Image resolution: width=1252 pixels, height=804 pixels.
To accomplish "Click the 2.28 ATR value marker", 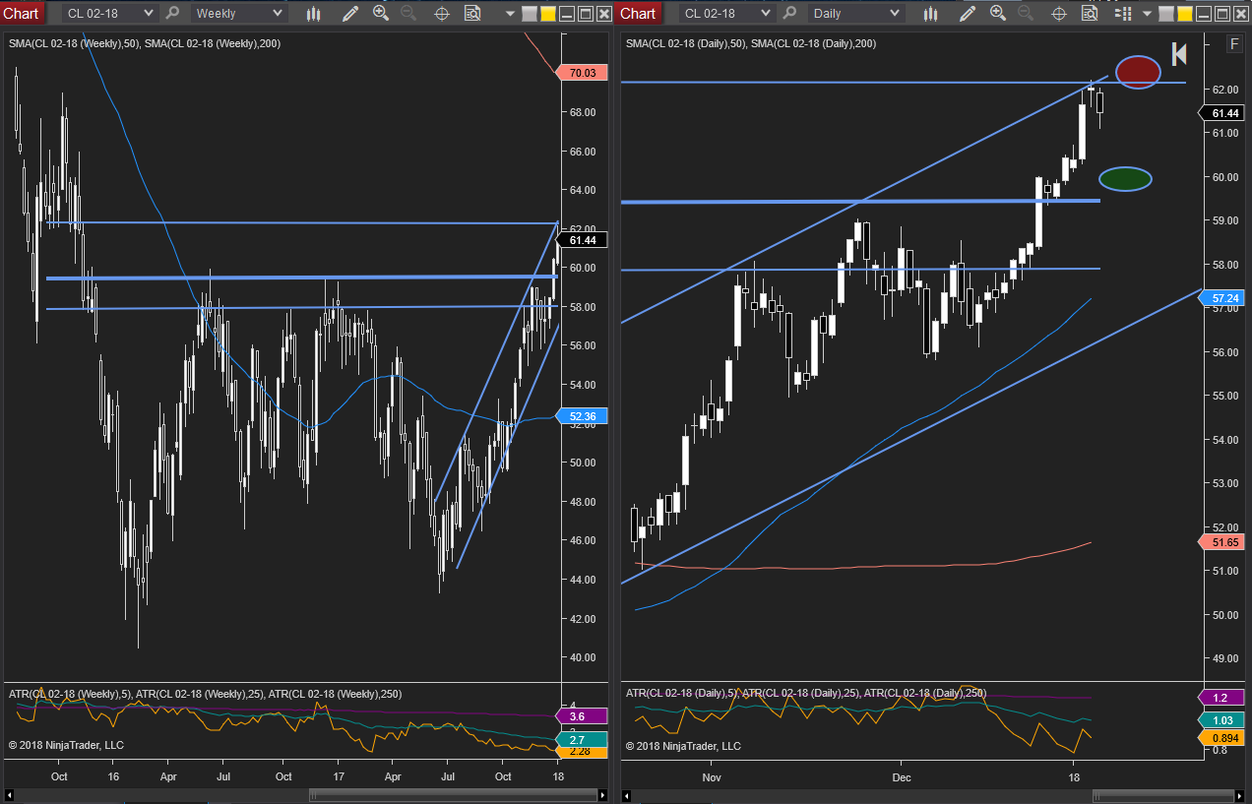I will 583,751.
